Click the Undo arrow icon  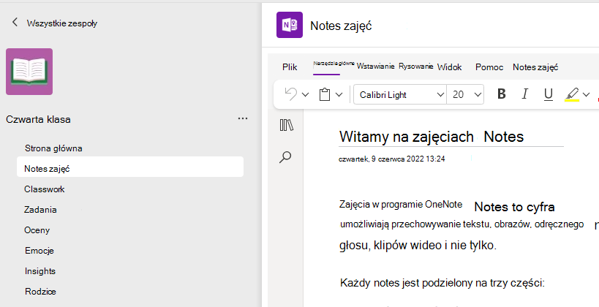(x=291, y=94)
